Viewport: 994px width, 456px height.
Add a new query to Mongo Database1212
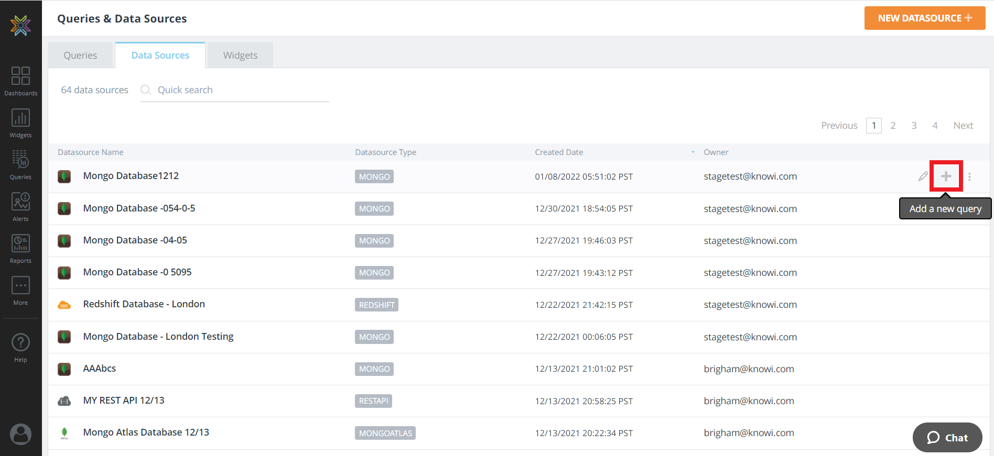point(946,176)
